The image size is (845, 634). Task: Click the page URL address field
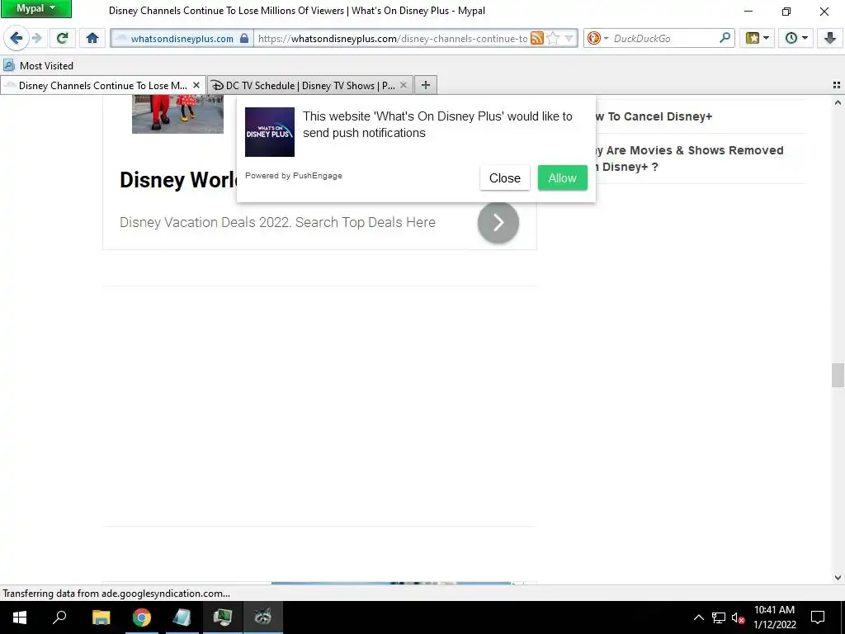(x=393, y=38)
